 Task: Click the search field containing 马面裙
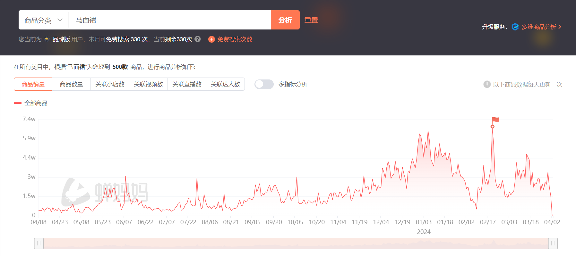170,20
